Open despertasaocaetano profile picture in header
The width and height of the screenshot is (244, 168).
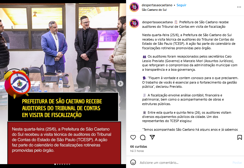click(134, 7)
